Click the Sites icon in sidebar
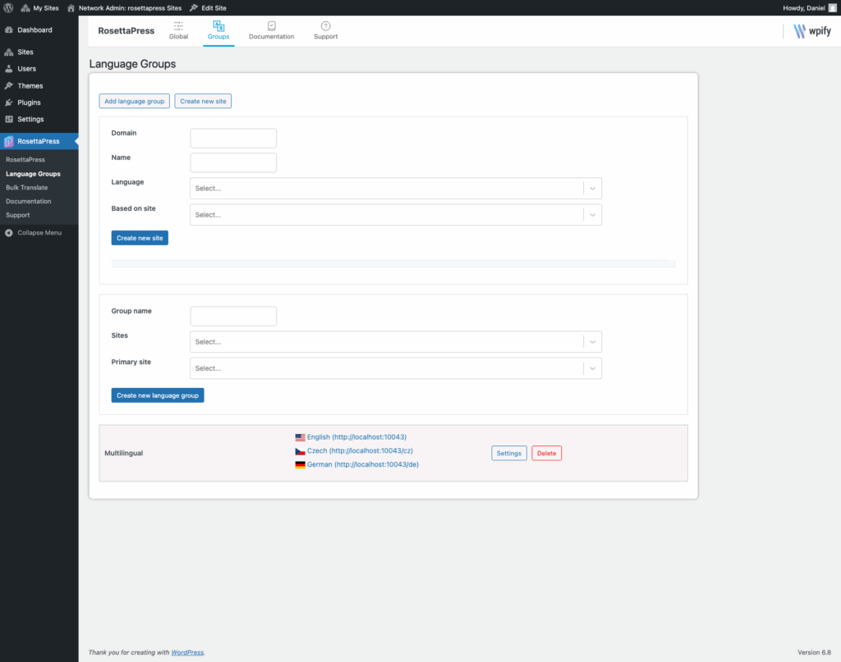Screen dimensions: 841x662 tap(9, 52)
